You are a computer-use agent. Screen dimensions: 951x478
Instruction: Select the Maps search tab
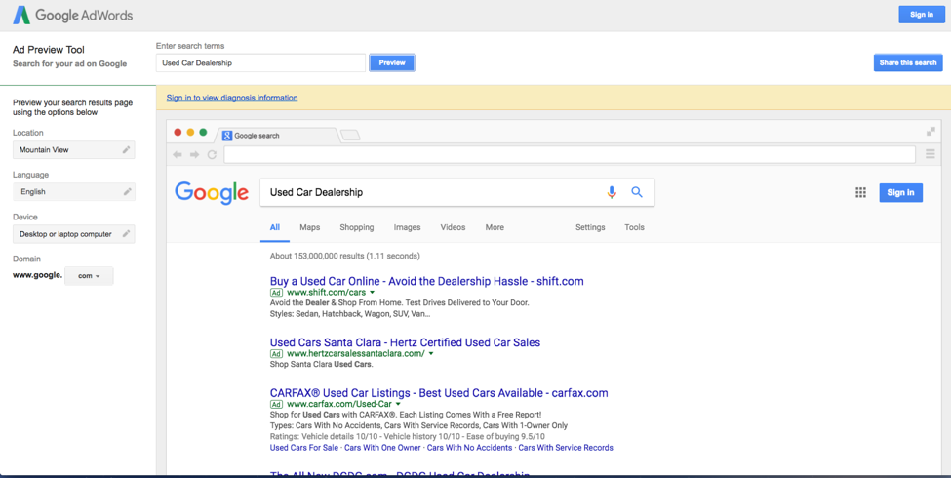[x=310, y=227]
